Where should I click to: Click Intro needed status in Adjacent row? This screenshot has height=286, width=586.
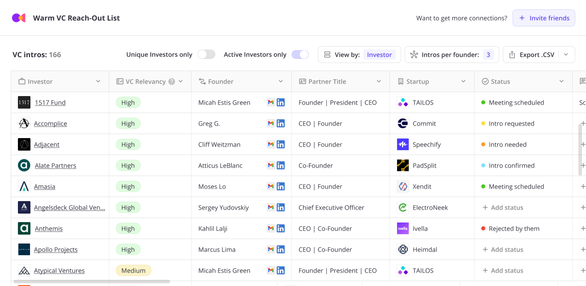(x=504, y=144)
